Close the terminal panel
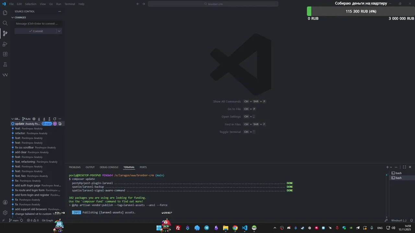 [x=410, y=167]
